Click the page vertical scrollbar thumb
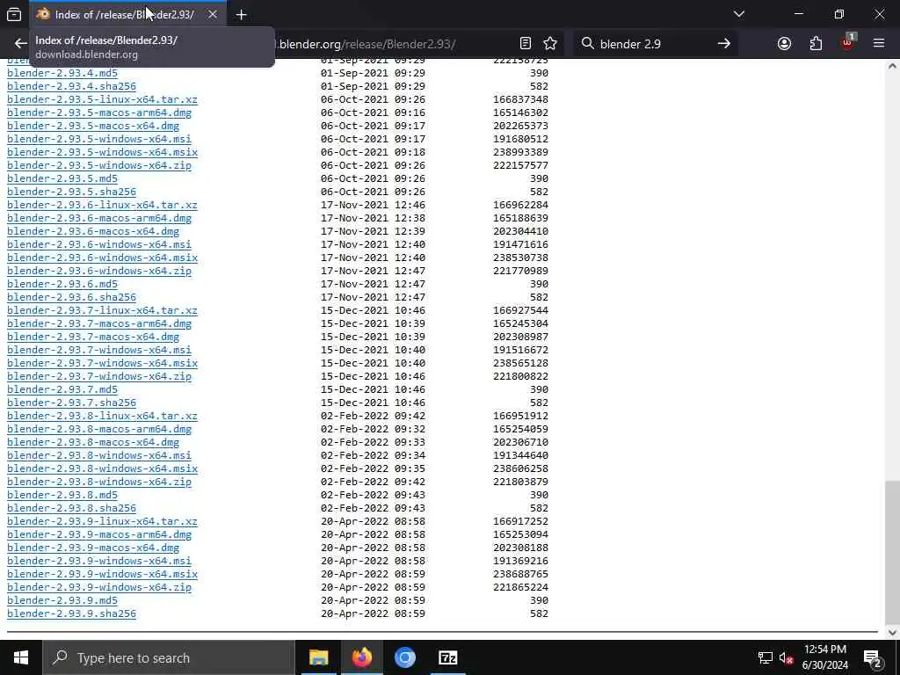This screenshot has height=675, width=900. pos(892,552)
